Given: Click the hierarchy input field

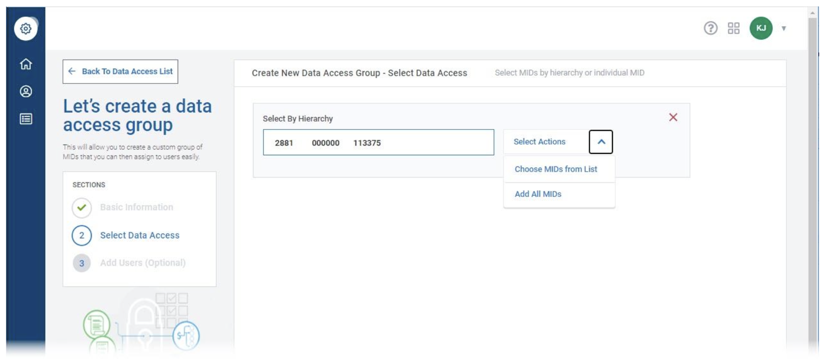Looking at the screenshot, I should click(x=378, y=143).
